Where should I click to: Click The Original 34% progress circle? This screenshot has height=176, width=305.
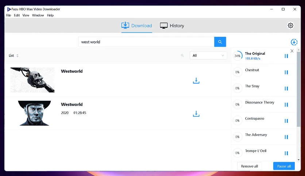pyautogui.click(x=238, y=56)
